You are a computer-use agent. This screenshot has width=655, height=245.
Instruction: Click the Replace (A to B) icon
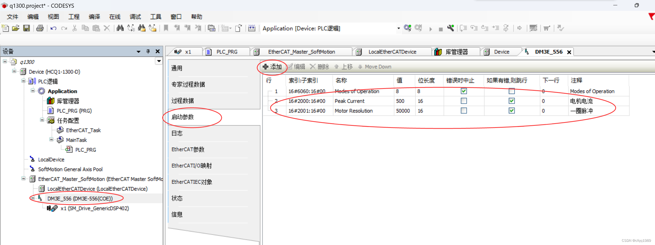[131, 28]
